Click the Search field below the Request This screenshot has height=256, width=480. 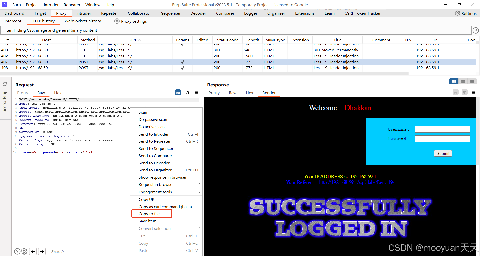(x=89, y=251)
